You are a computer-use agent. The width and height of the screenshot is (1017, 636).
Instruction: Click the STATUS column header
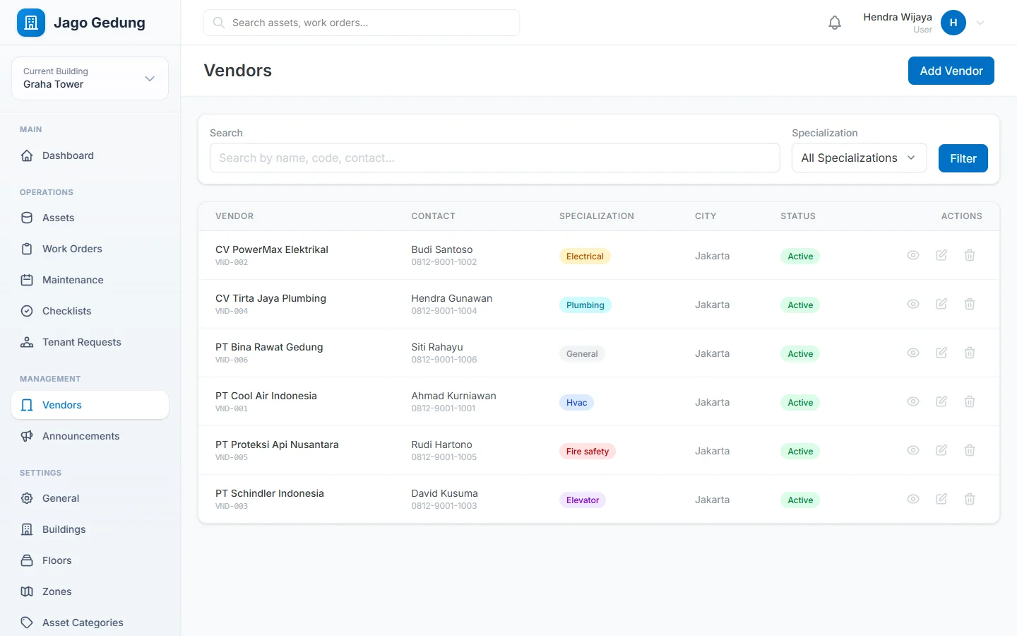coord(798,216)
